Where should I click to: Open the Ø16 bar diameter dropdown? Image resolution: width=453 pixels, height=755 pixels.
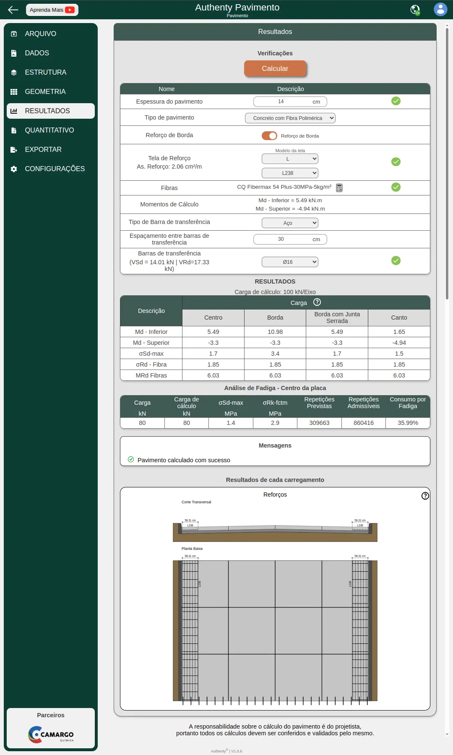point(290,262)
